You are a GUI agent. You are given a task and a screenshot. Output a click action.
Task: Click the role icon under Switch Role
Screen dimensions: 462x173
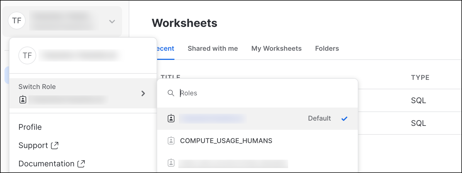pyautogui.click(x=23, y=100)
